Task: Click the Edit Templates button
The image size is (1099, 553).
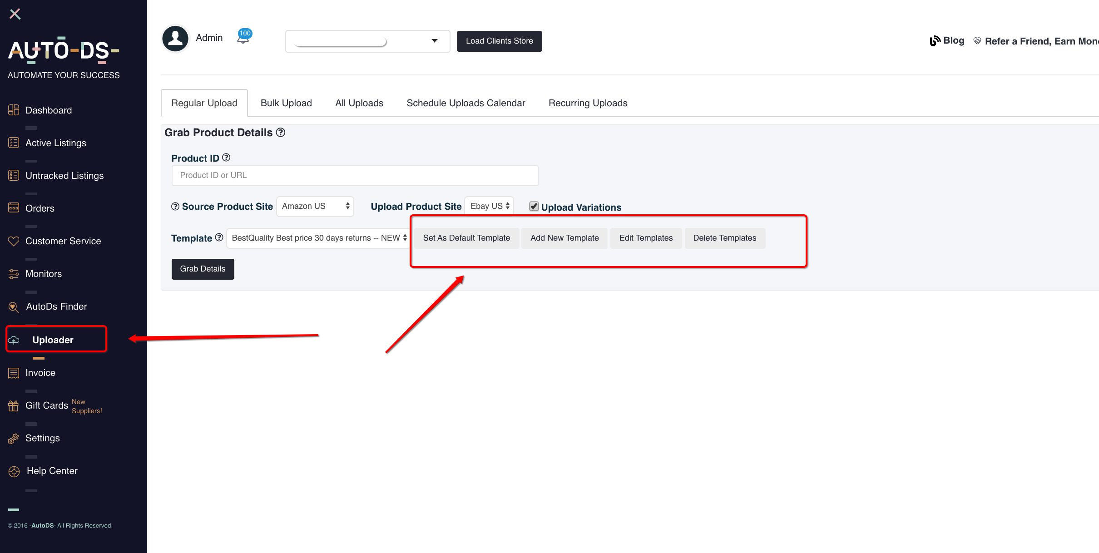Action: (x=646, y=238)
